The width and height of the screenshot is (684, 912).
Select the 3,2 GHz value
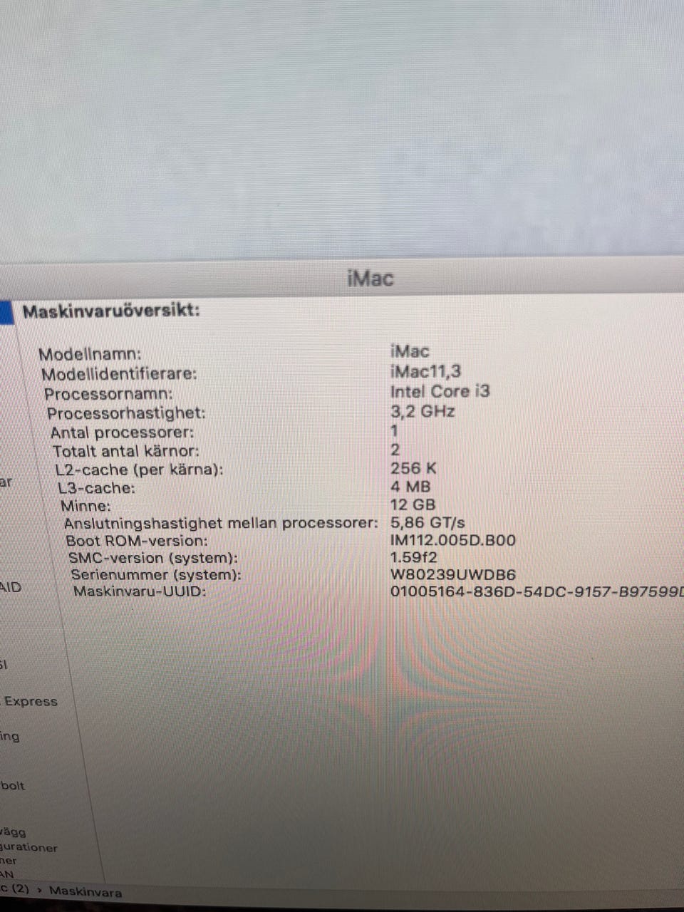[x=423, y=411]
